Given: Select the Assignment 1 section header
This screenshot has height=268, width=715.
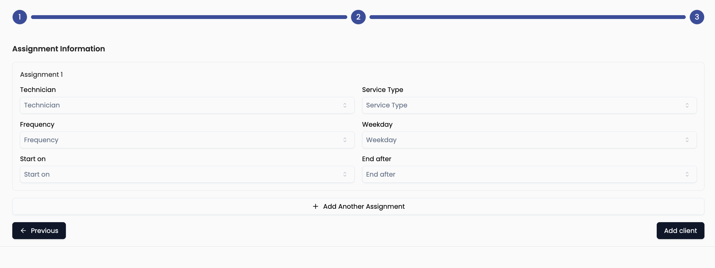Looking at the screenshot, I should coord(41,74).
